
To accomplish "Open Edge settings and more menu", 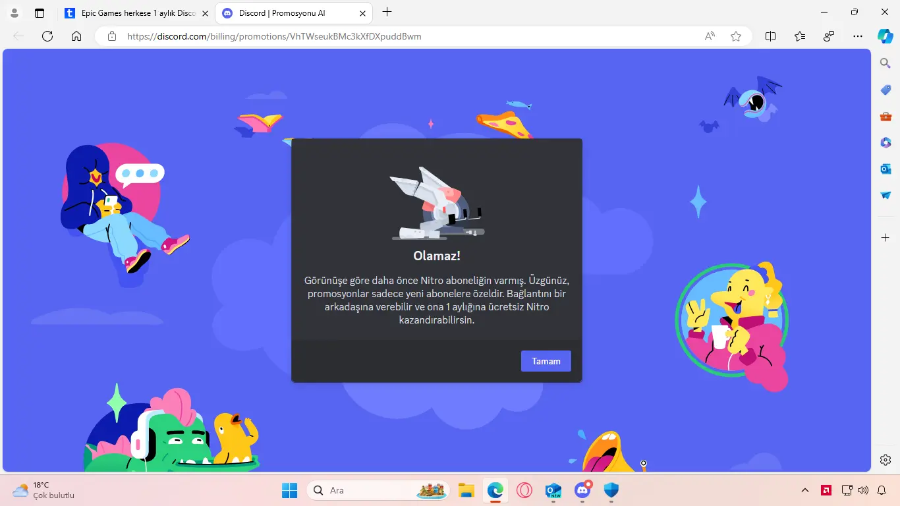I will tap(858, 36).
